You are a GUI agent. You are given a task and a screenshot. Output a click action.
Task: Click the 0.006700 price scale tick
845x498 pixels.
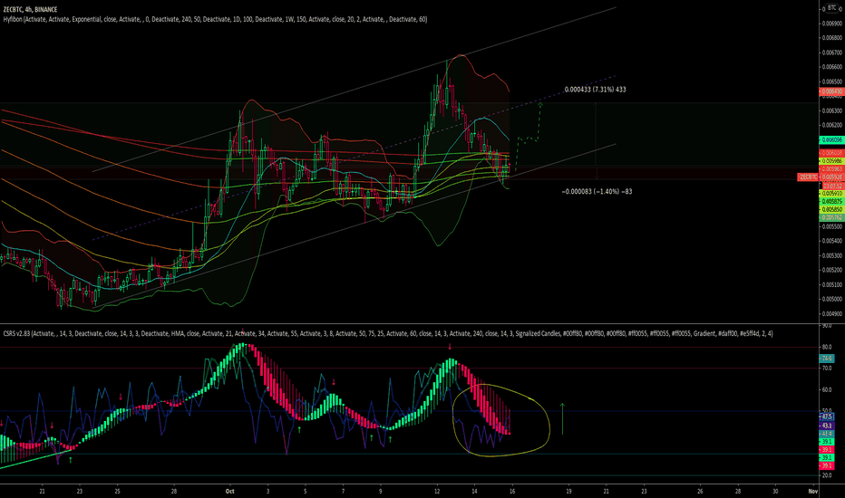click(832, 53)
